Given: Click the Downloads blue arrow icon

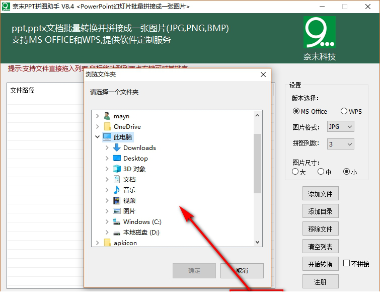Looking at the screenshot, I should point(117,147).
